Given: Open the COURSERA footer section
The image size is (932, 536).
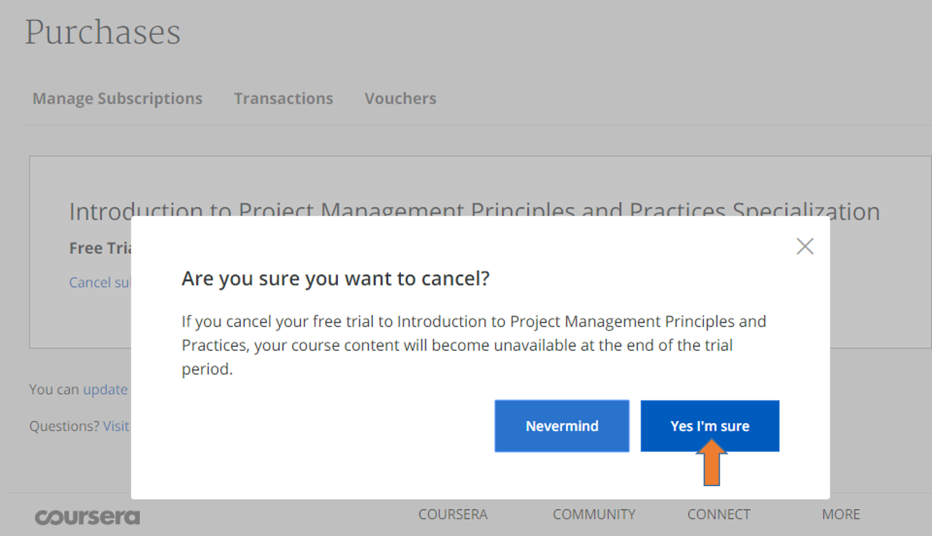Looking at the screenshot, I should (x=453, y=514).
